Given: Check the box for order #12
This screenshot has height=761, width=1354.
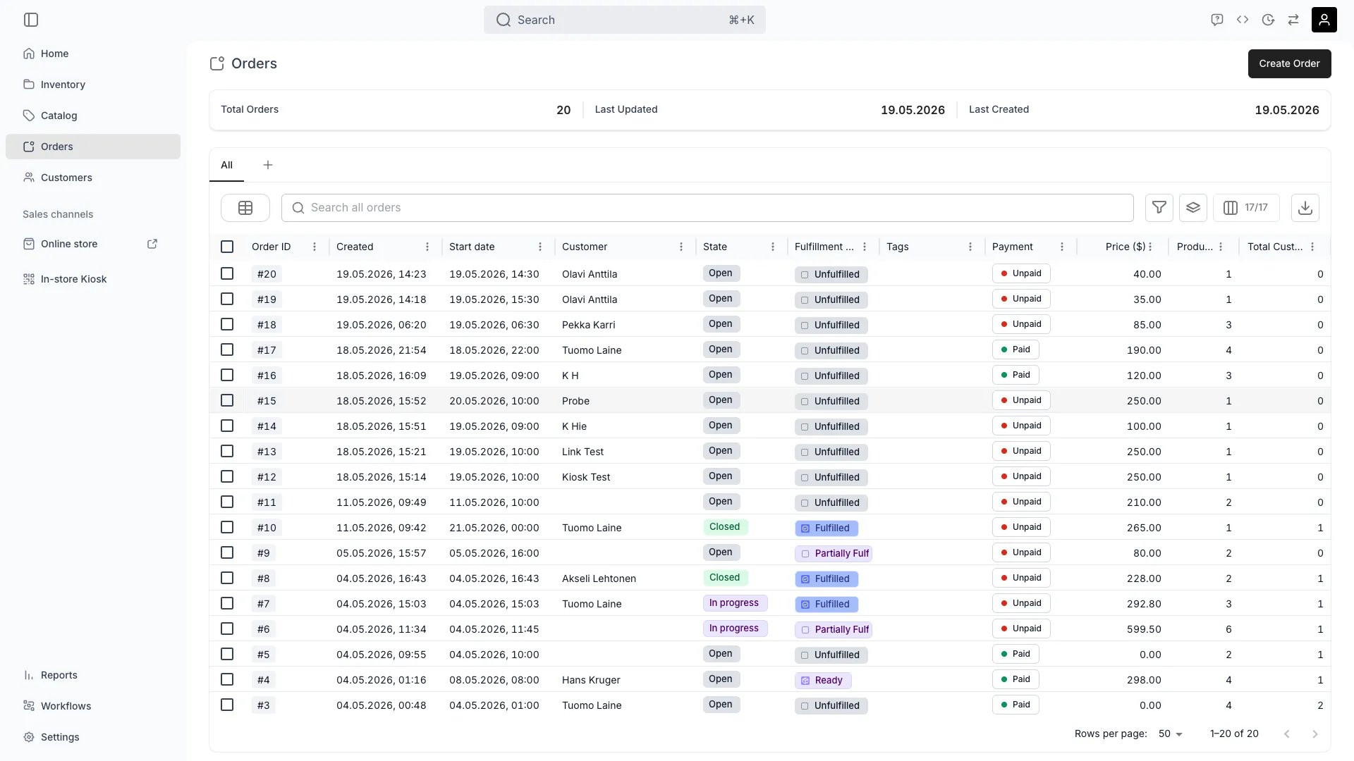Looking at the screenshot, I should tap(227, 476).
